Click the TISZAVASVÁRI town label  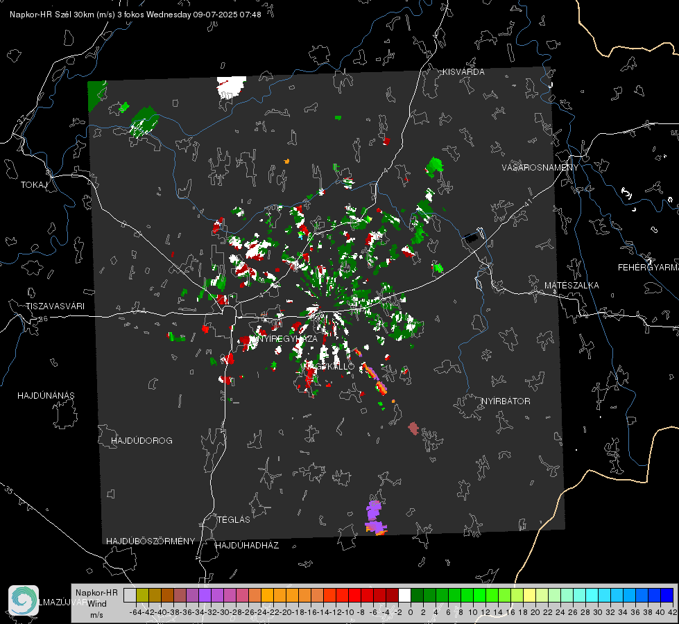(55, 306)
